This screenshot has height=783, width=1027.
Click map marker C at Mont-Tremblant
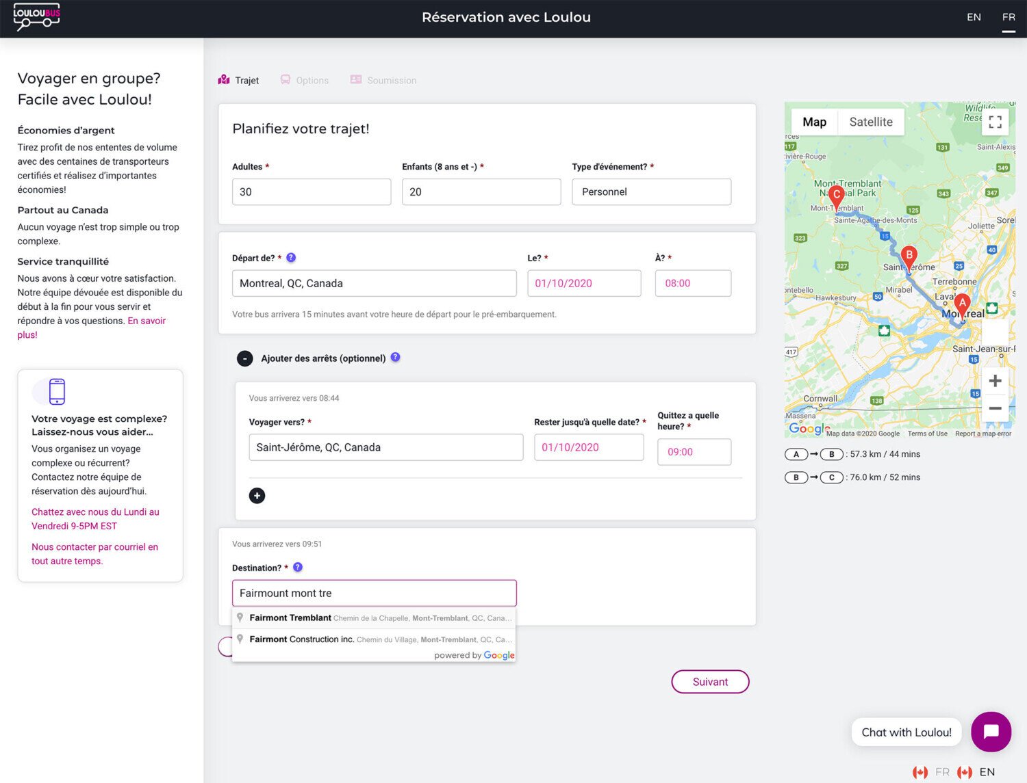pos(836,198)
